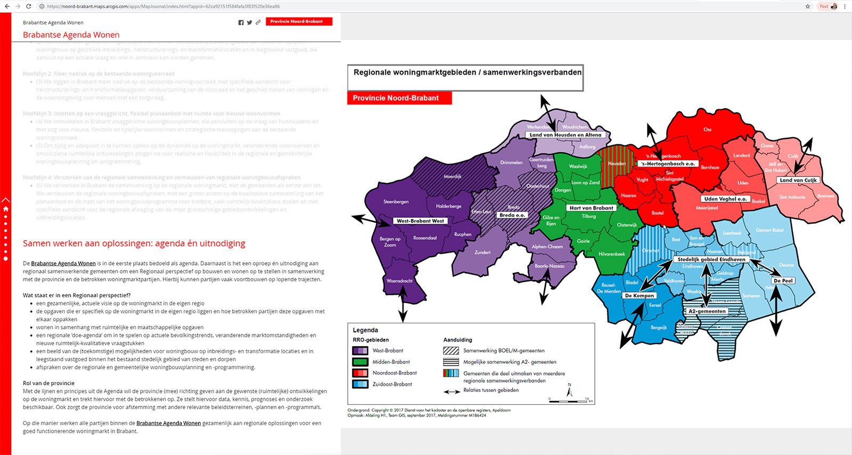Click the ''s-Hertogenbosch e.o.' map label
Viewport: 852px width, 455px height.
(668, 164)
